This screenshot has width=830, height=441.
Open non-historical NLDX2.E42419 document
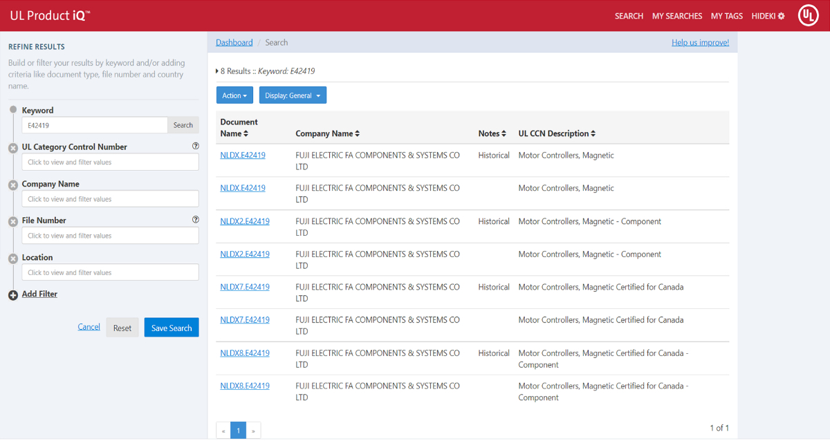(245, 254)
